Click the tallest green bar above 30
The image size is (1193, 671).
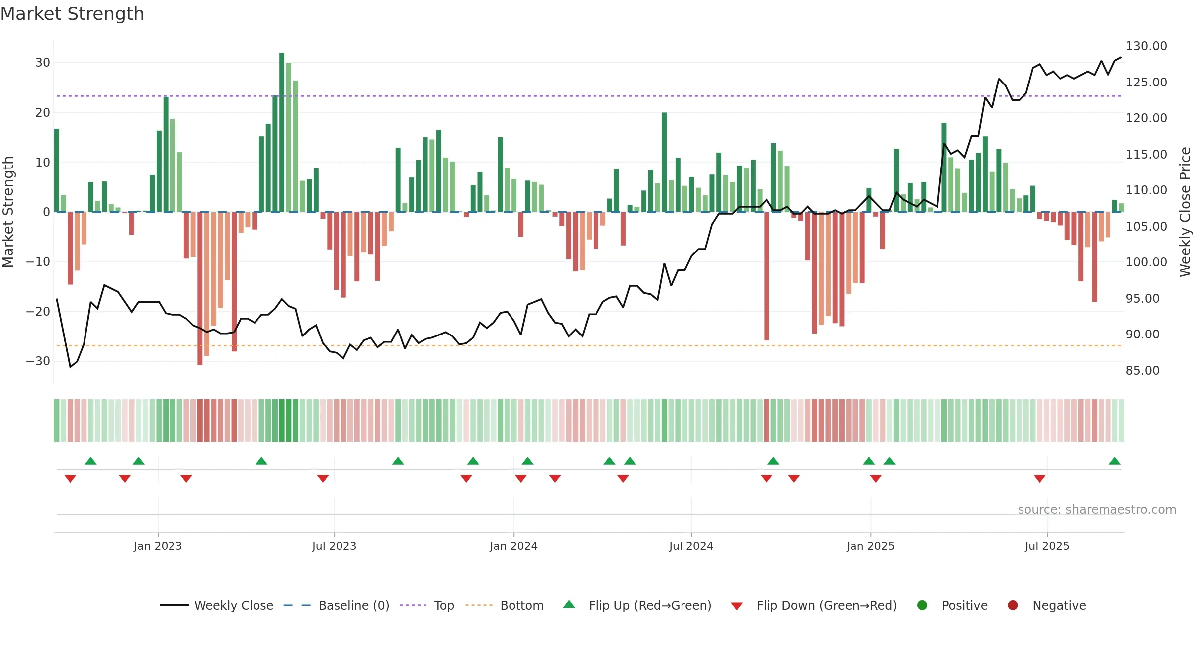(x=282, y=132)
